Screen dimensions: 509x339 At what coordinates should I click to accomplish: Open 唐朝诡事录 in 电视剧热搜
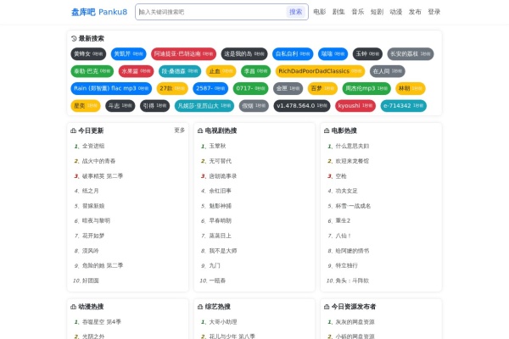[x=222, y=175]
